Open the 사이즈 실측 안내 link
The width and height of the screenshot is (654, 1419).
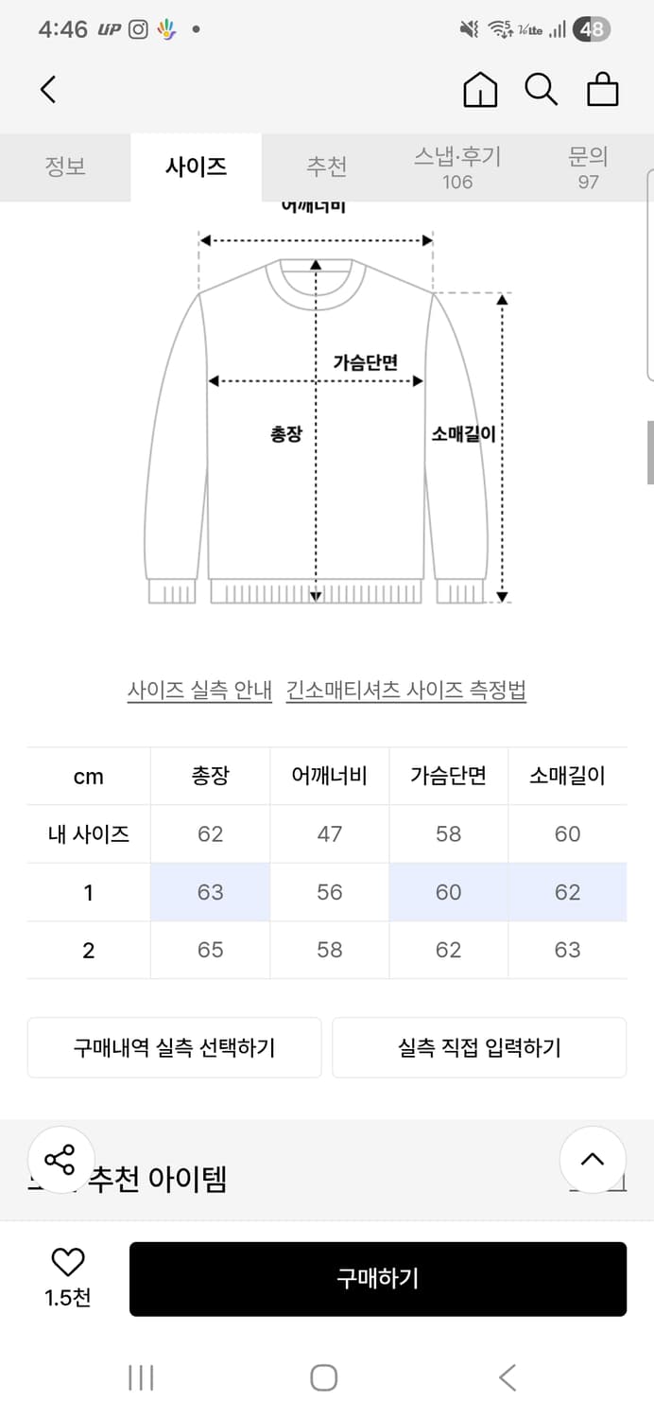point(198,691)
